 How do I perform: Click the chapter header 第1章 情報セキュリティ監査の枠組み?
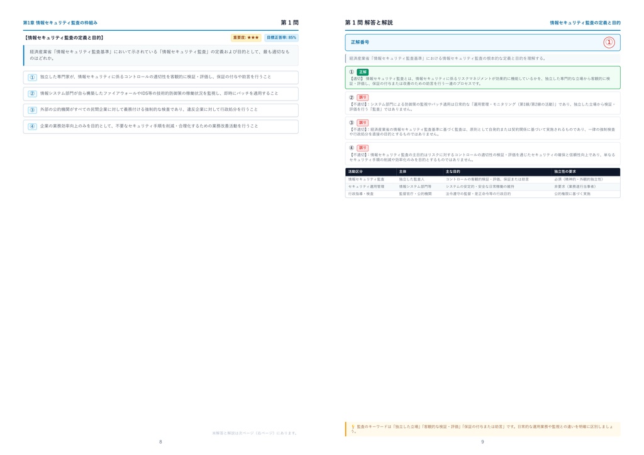pyautogui.click(x=60, y=23)
